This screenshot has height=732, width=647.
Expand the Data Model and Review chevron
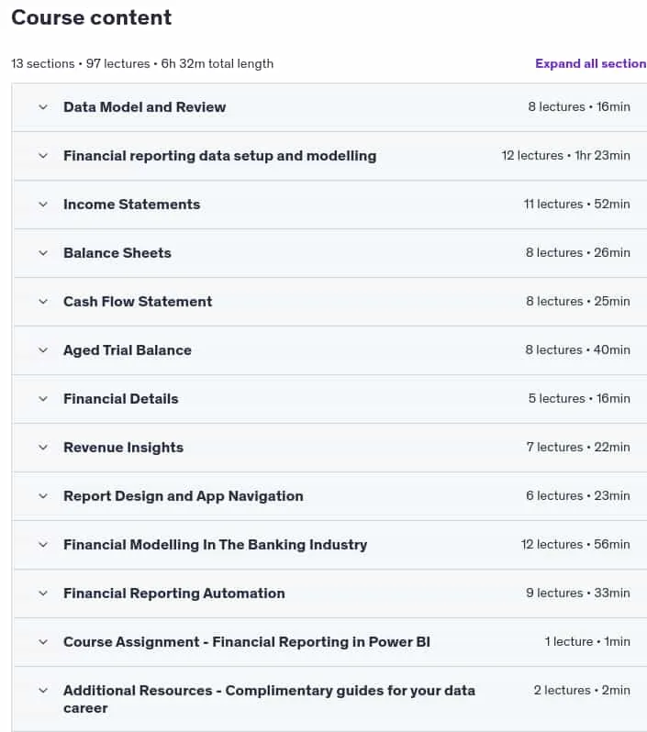pyautogui.click(x=43, y=107)
